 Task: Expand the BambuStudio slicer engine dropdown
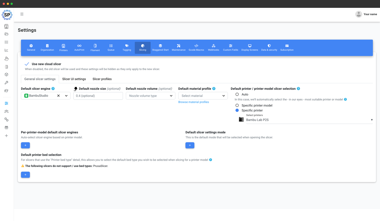(x=66, y=96)
